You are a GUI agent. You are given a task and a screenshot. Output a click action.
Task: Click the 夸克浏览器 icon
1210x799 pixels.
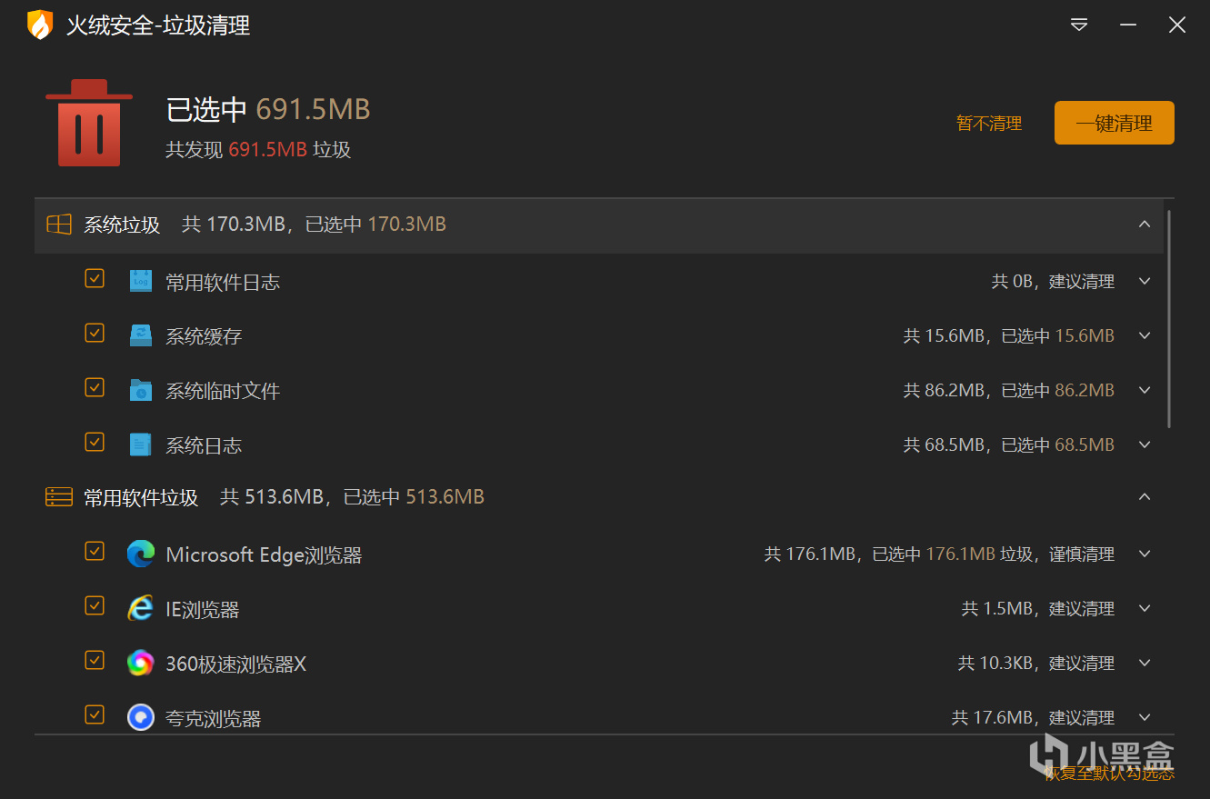coord(140,717)
